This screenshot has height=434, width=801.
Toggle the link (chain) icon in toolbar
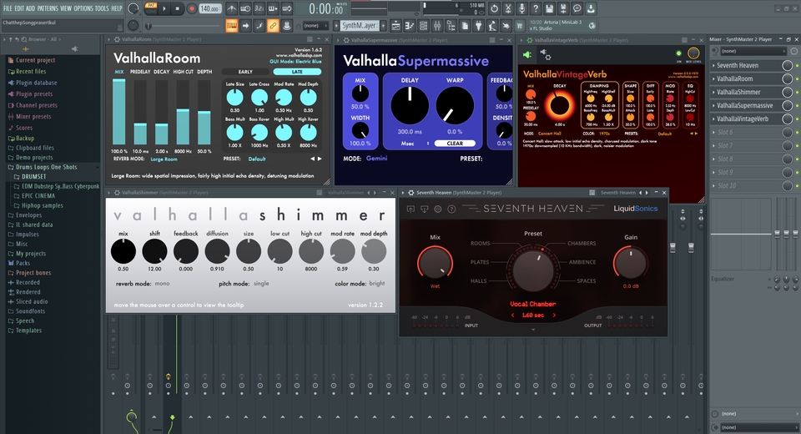pyautogui.click(x=273, y=26)
